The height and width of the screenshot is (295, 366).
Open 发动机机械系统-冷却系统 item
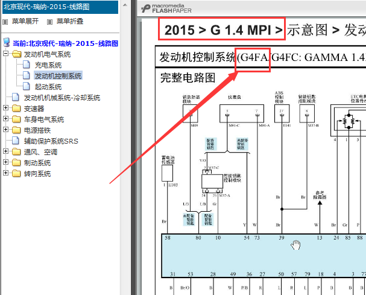click(62, 97)
